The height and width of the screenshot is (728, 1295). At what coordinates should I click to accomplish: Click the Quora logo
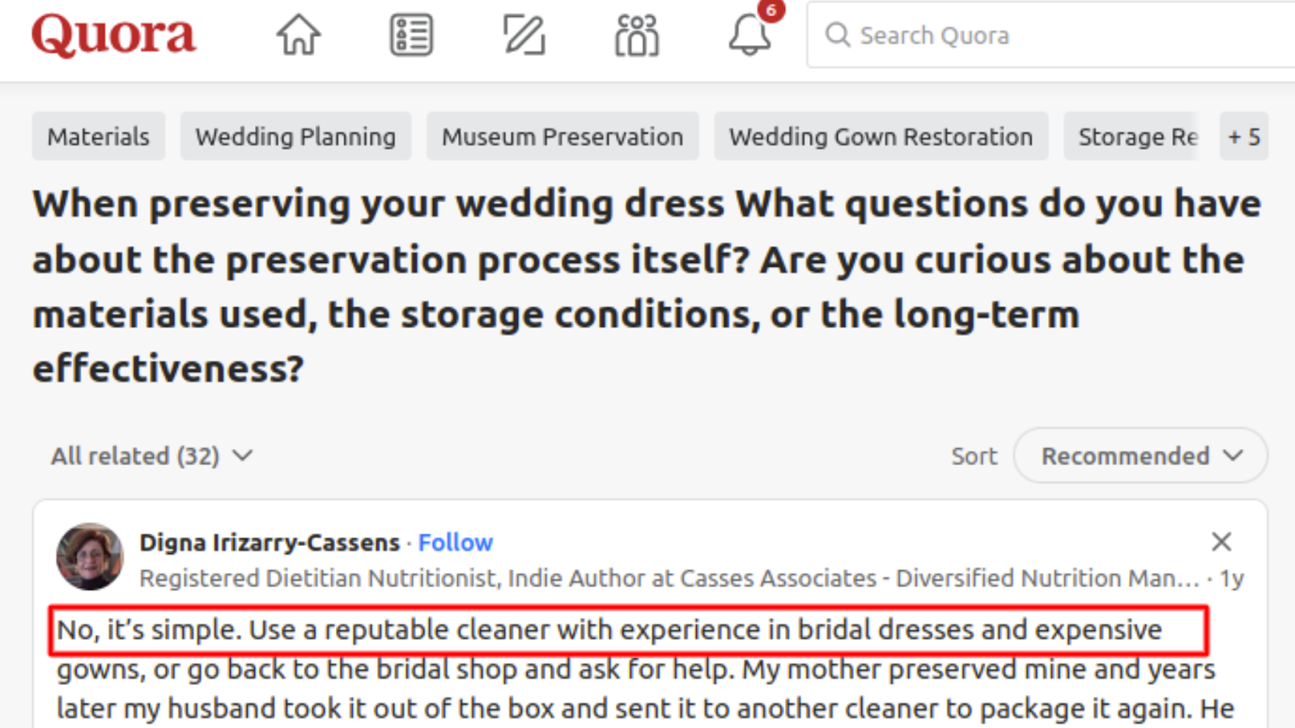click(x=113, y=36)
